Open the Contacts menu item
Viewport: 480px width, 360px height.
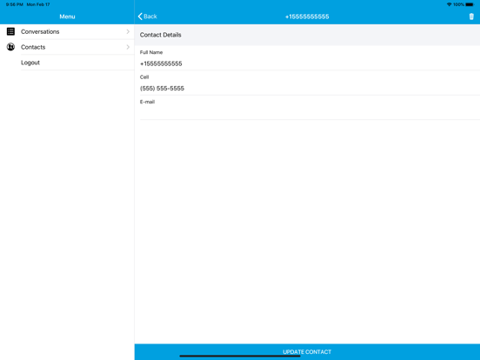pos(67,47)
